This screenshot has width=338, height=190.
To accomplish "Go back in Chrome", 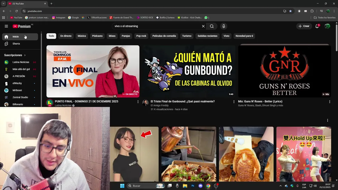I will tap(4, 11).
